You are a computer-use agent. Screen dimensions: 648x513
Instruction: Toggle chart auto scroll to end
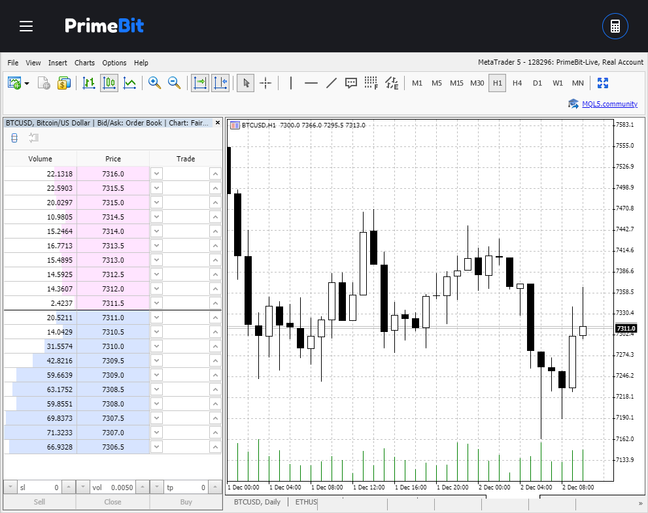[x=200, y=83]
